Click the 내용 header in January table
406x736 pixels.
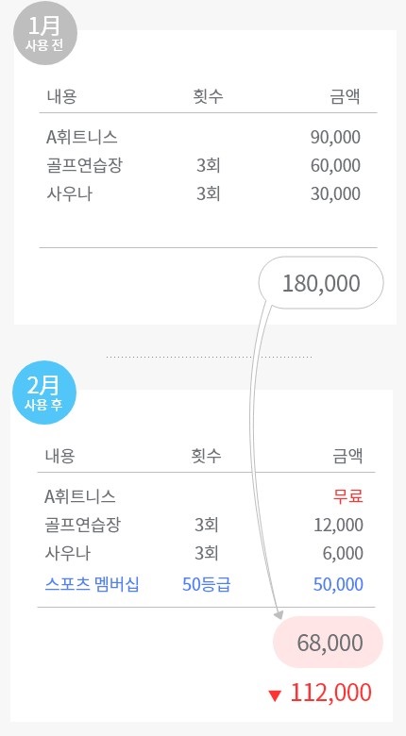[61, 96]
